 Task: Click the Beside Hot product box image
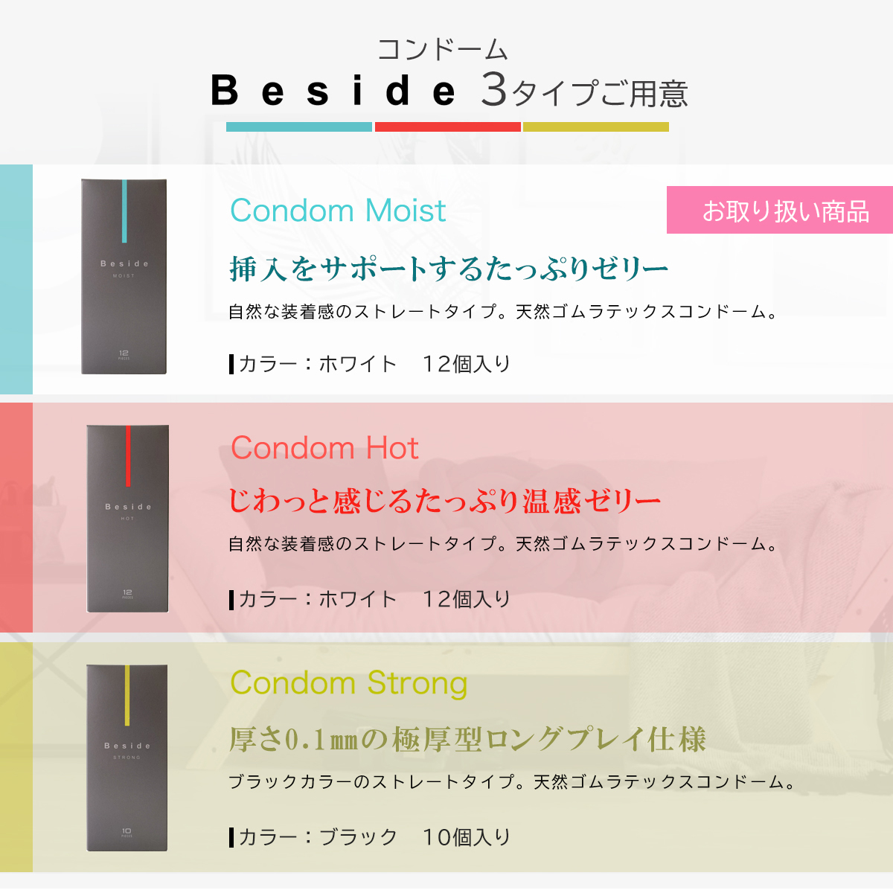click(128, 519)
